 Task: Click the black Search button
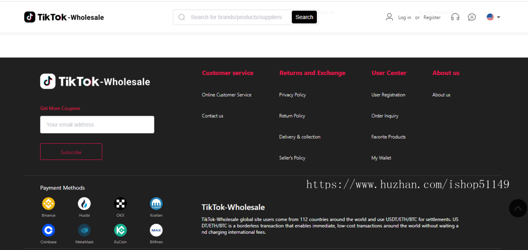(304, 17)
